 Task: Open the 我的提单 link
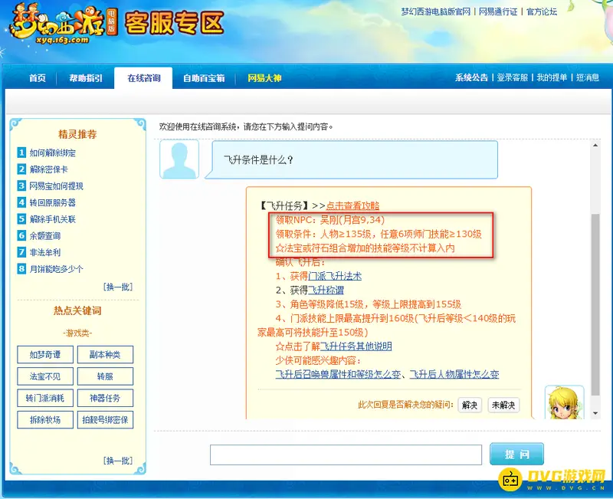pos(552,77)
